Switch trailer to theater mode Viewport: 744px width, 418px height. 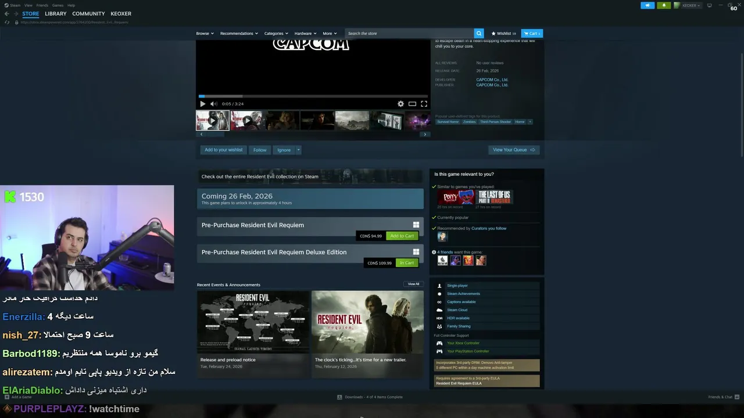(412, 104)
